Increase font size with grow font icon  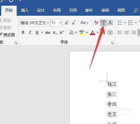[67, 23]
